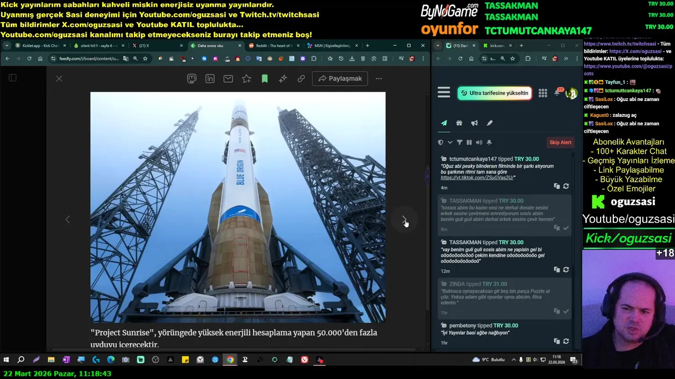
Task: Expand hidden toolbar items in right browser
Action: coord(566,58)
